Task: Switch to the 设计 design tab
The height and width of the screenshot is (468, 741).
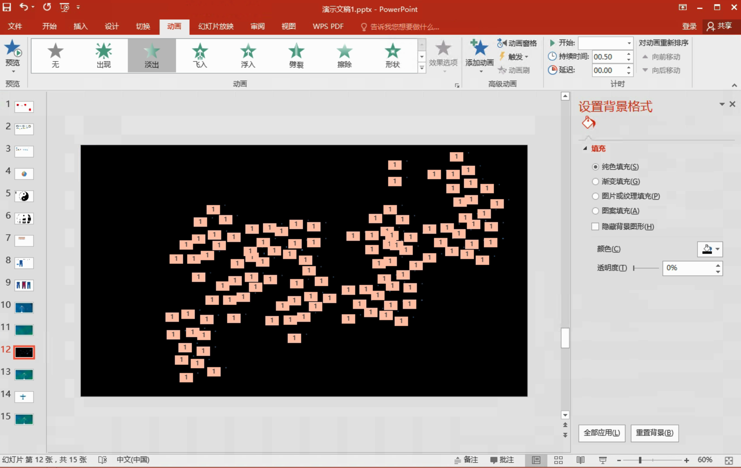Action: pos(112,26)
